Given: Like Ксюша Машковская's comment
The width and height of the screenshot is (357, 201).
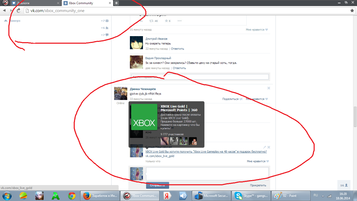Looking at the screenshot, I should click(x=258, y=161).
